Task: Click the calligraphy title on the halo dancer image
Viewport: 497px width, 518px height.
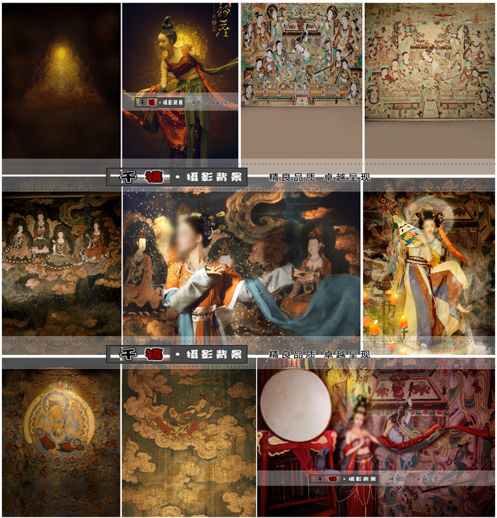Action: click(x=222, y=21)
